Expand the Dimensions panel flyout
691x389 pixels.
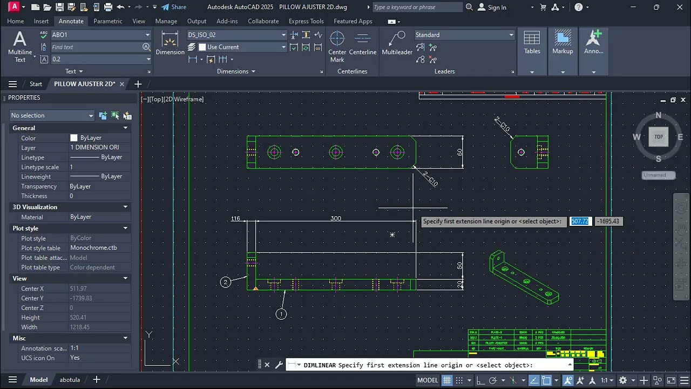tap(236, 71)
